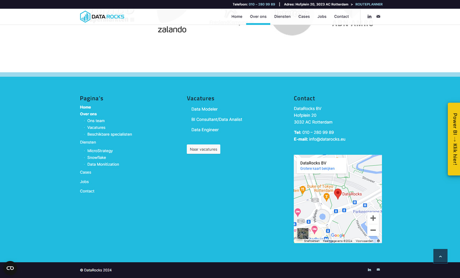This screenshot has width=460, height=278.
Task: Click the email envelope icon in the header
Action: [378, 17]
